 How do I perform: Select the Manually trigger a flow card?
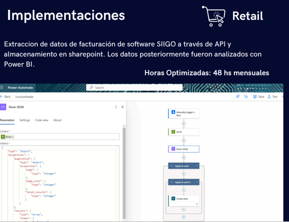[x=184, y=114]
